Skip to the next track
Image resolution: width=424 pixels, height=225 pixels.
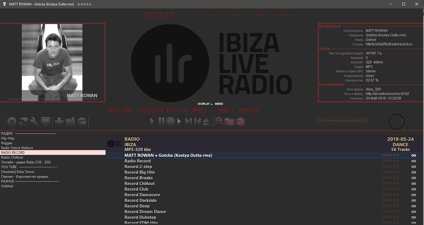coord(188,121)
